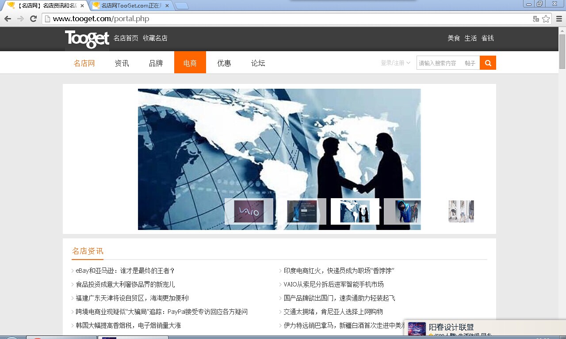Open the 名店资讯 section heading
Image resolution: width=566 pixels, height=339 pixels.
(x=88, y=251)
